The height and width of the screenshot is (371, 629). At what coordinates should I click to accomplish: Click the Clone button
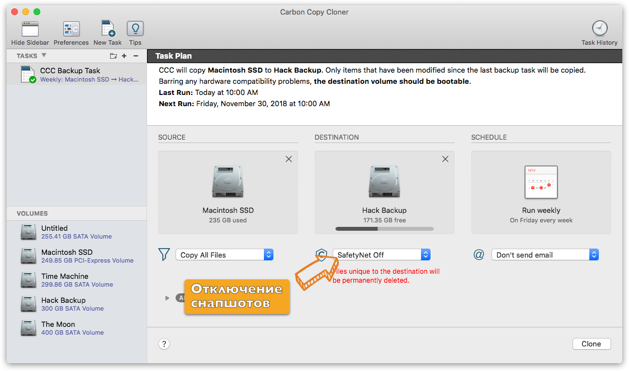coord(592,344)
